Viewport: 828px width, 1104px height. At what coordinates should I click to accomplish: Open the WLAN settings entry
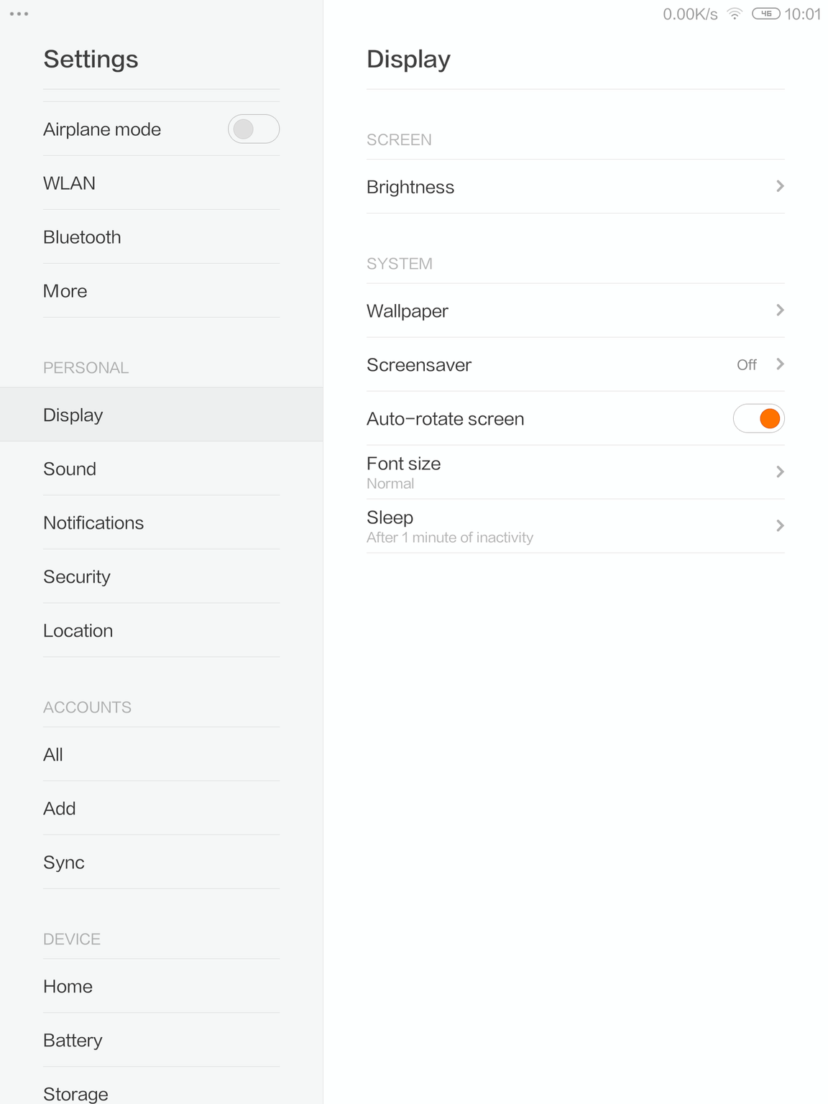(x=70, y=183)
